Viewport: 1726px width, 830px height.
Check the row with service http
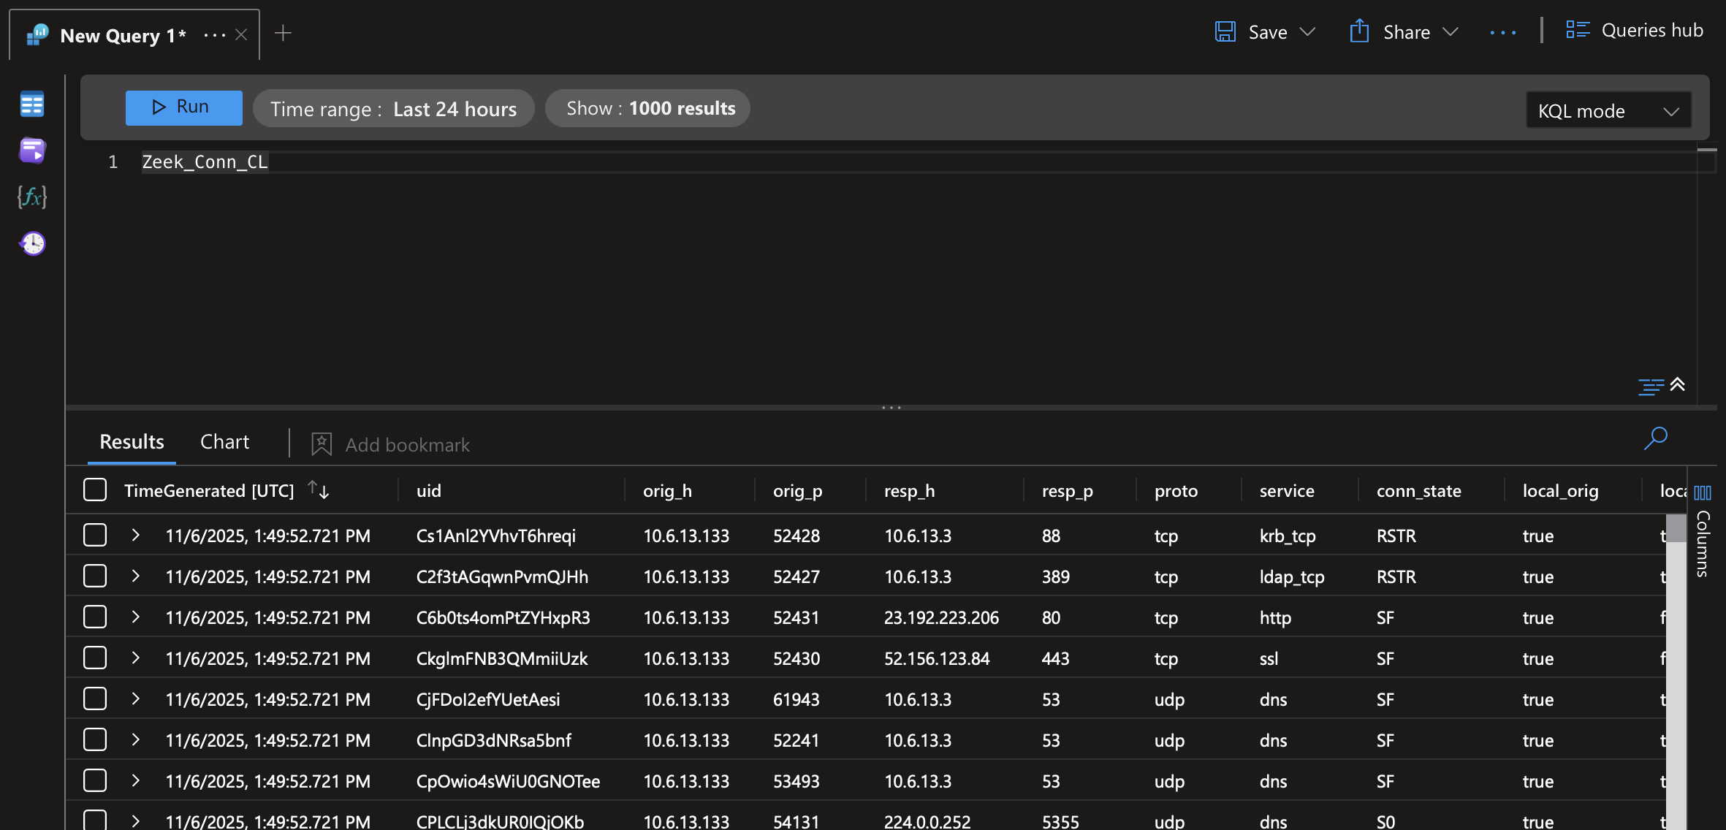click(95, 617)
